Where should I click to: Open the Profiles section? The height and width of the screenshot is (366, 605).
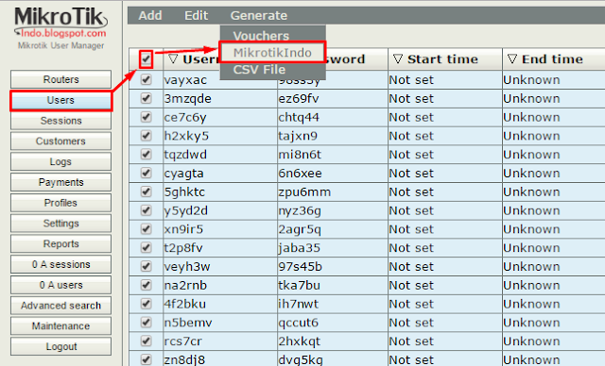[x=60, y=203]
